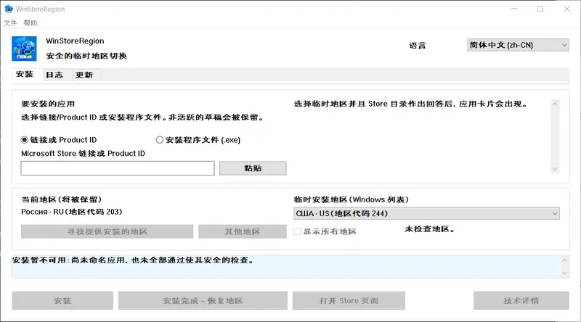This screenshot has height=322, width=581.
Task: Click the 要安装的应用 heading
Action: coord(48,104)
